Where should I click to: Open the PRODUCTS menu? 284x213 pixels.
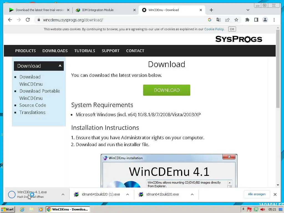pos(25,51)
